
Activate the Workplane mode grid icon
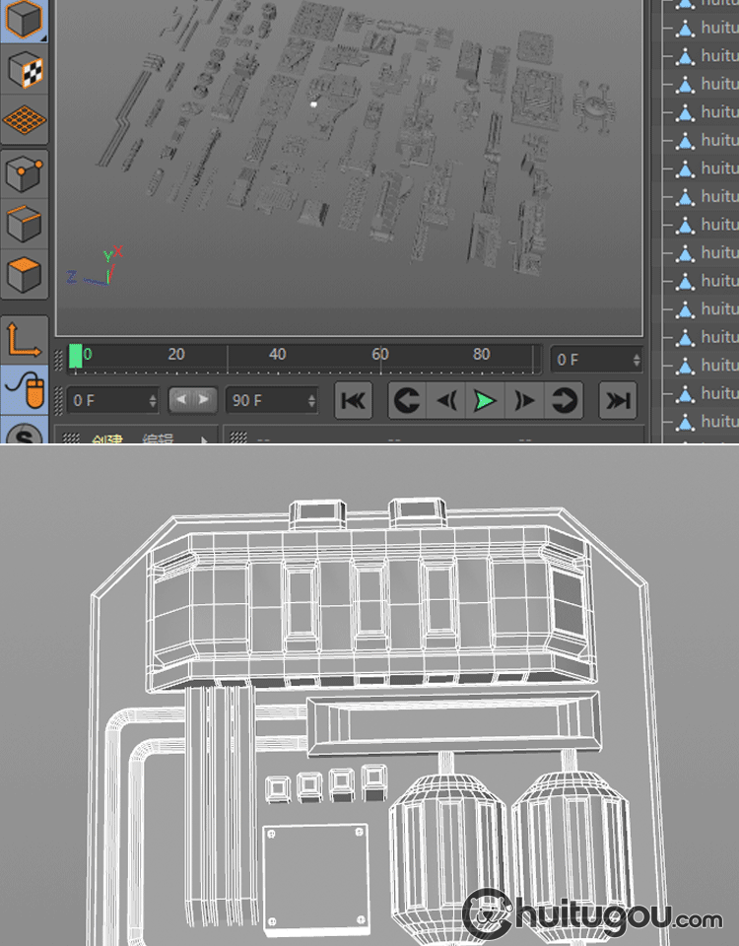[24, 122]
